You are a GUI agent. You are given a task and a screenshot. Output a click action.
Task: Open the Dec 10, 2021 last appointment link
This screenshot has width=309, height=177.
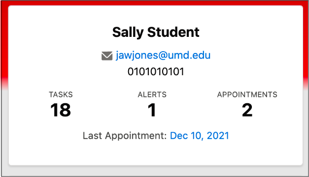(x=200, y=136)
